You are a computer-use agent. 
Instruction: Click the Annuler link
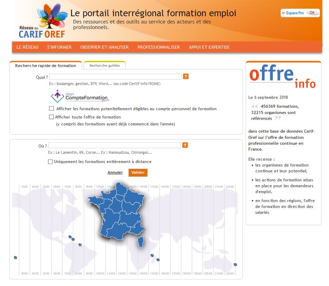click(x=115, y=172)
